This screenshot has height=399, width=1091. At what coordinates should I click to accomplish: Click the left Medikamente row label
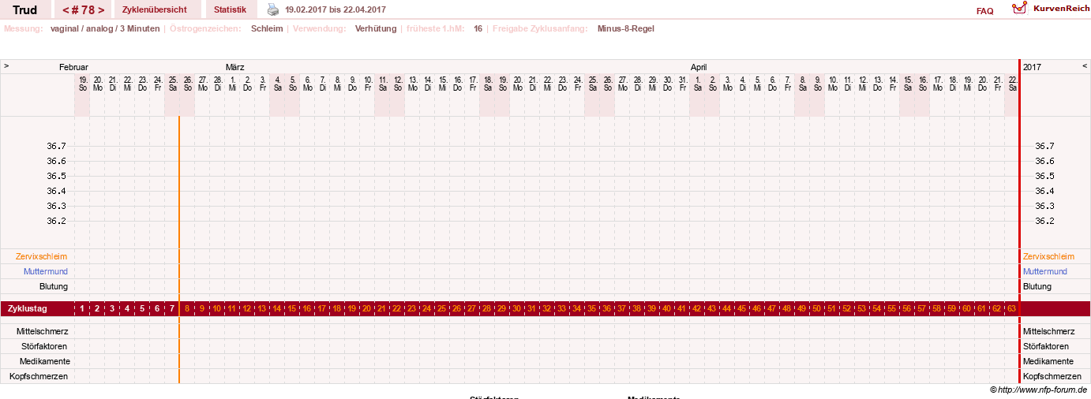pyautogui.click(x=43, y=361)
